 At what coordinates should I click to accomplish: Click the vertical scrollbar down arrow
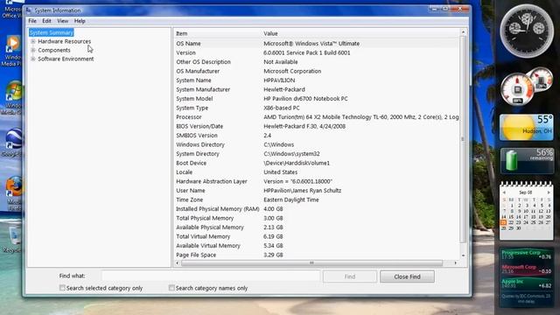463,255
